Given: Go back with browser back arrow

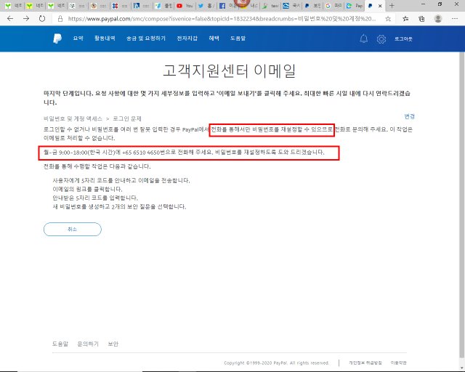Looking at the screenshot, I should click(x=10, y=19).
